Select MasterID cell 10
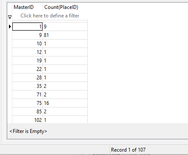Image resolution: width=188 pixels, height=155 pixels. [27, 44]
